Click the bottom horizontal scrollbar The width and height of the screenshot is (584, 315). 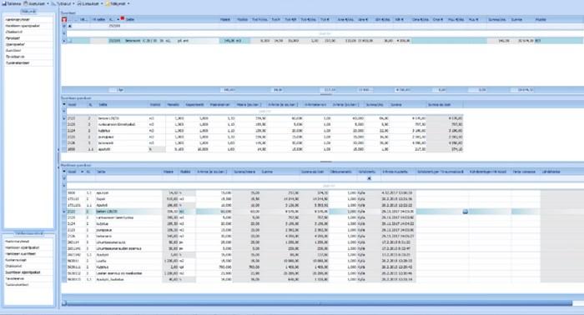click(x=320, y=303)
